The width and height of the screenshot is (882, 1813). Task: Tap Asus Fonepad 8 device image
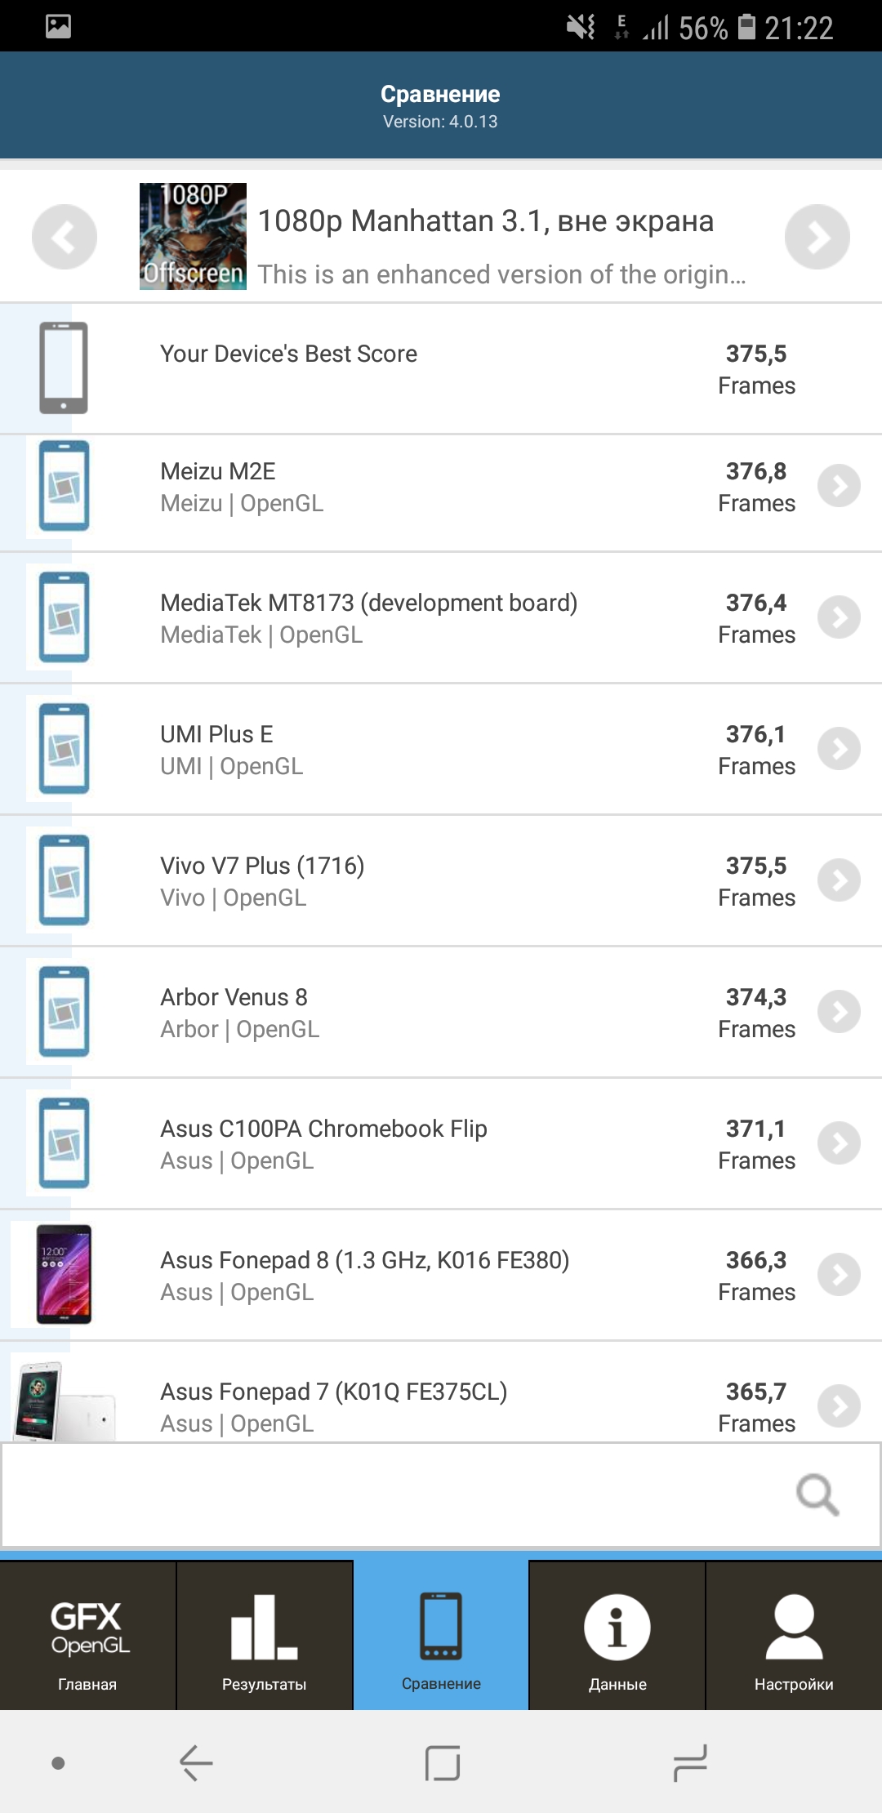[x=64, y=1274]
